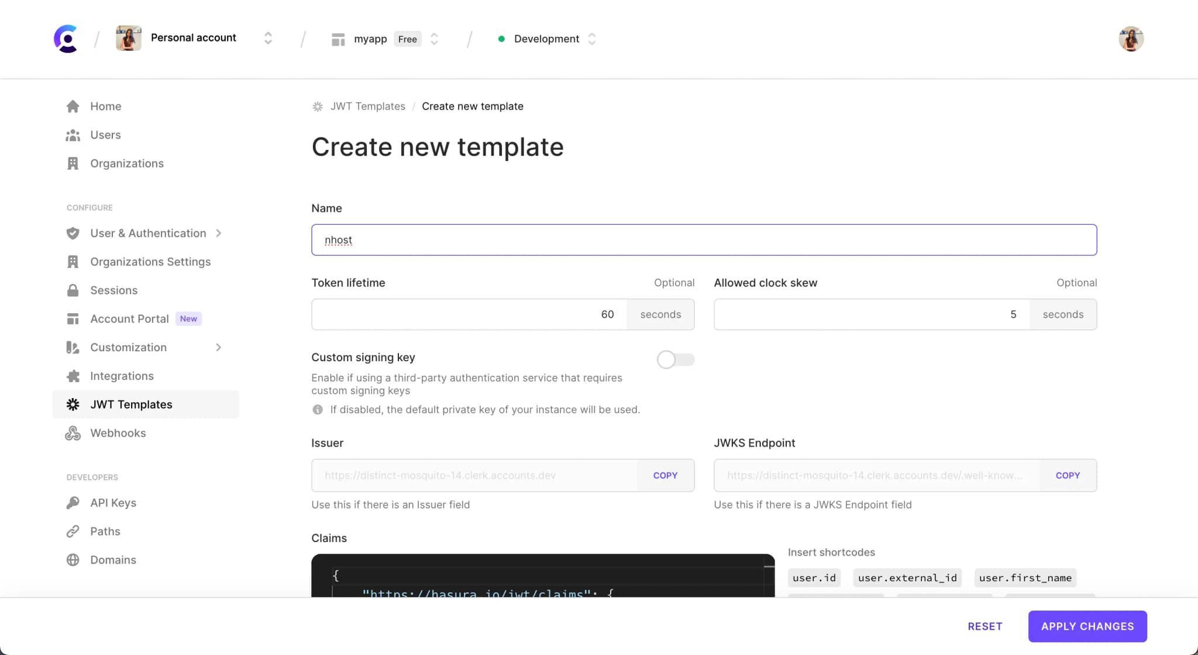Expand the myapp Free environment selector
Screen dimensions: 1198x655
(434, 39)
